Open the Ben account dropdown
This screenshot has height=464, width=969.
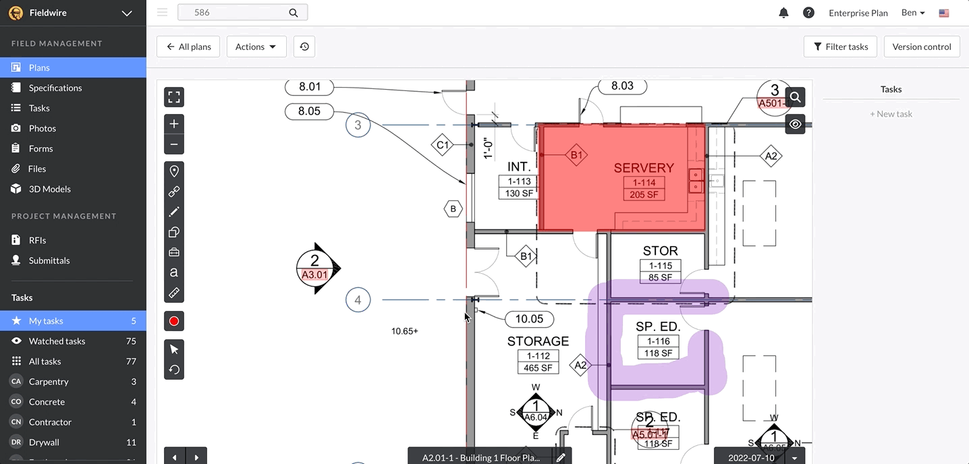[912, 12]
